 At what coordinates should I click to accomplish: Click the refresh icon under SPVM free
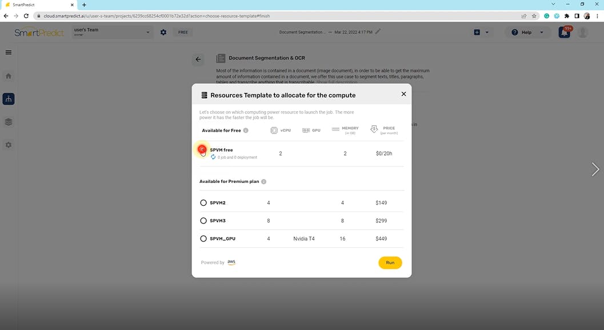click(x=213, y=157)
